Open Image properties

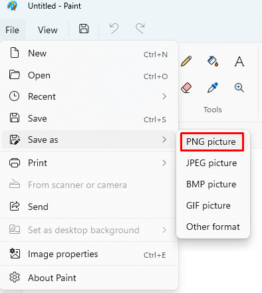point(88,254)
